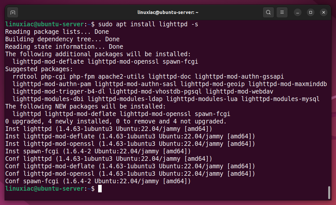Maximize the terminal window

click(311, 12)
